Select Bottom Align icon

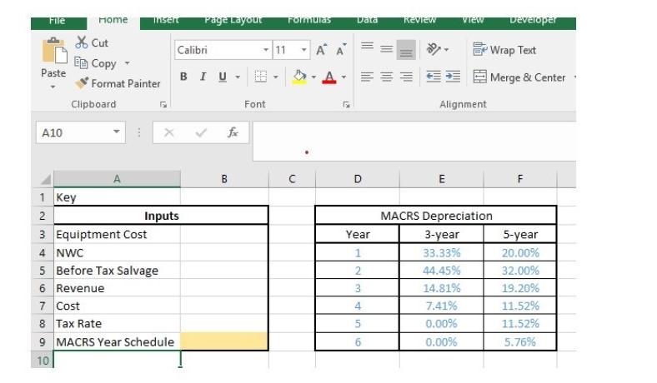(406, 49)
